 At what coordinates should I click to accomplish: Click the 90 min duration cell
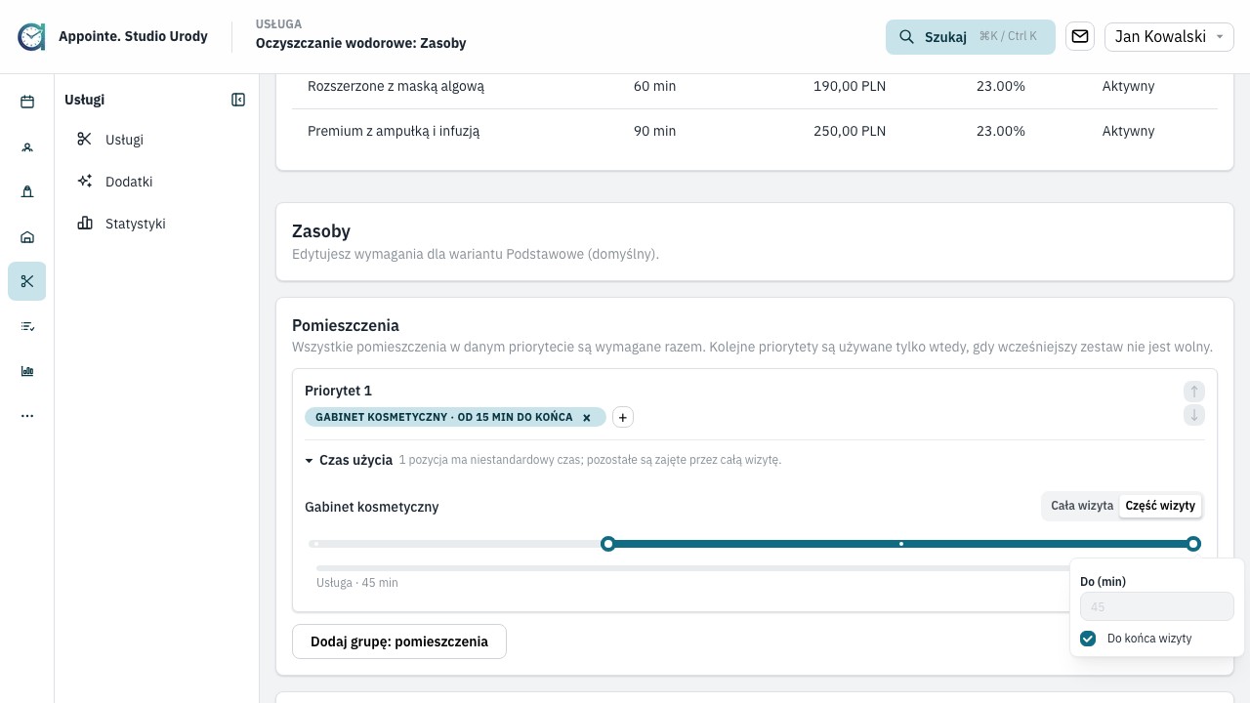654,131
